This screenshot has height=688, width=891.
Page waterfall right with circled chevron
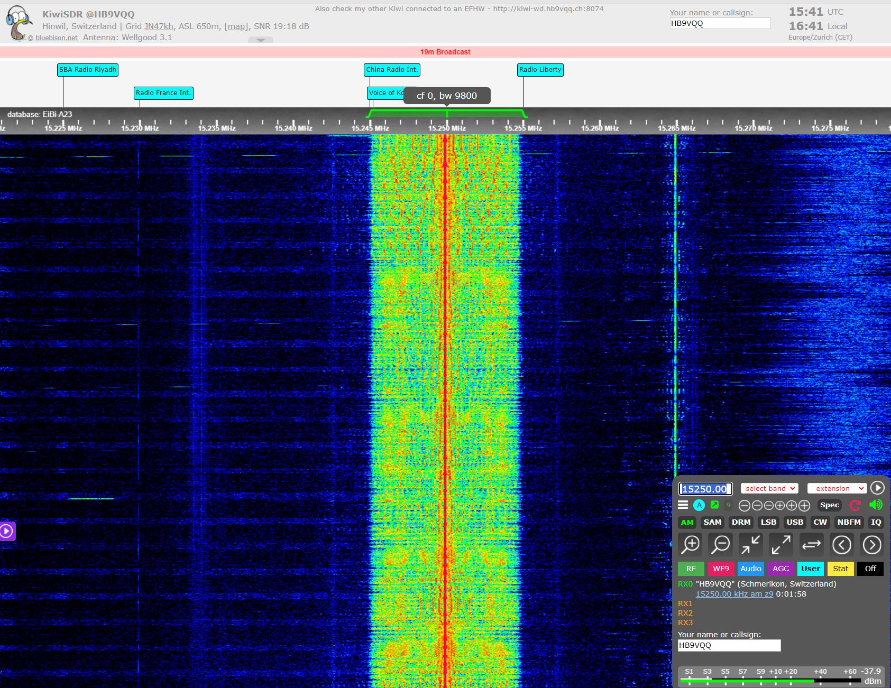[x=872, y=544]
